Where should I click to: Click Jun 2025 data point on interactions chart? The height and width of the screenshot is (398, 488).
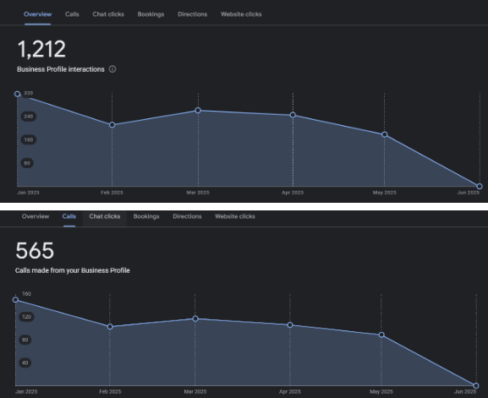click(x=480, y=186)
